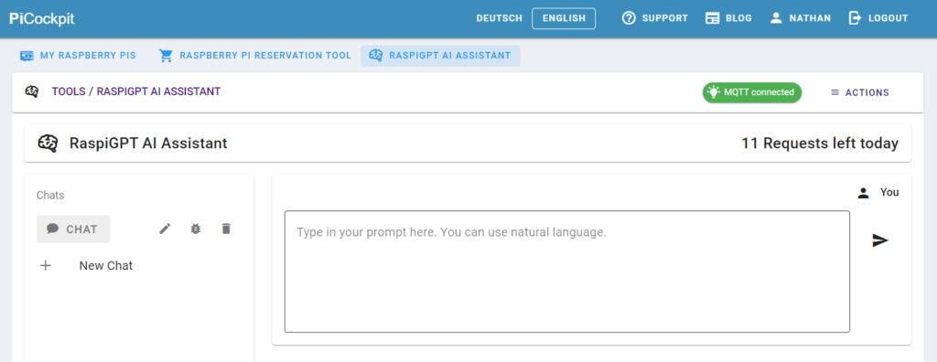937x362 pixels.
Task: Send the prompt with the arrow icon
Action: click(879, 240)
